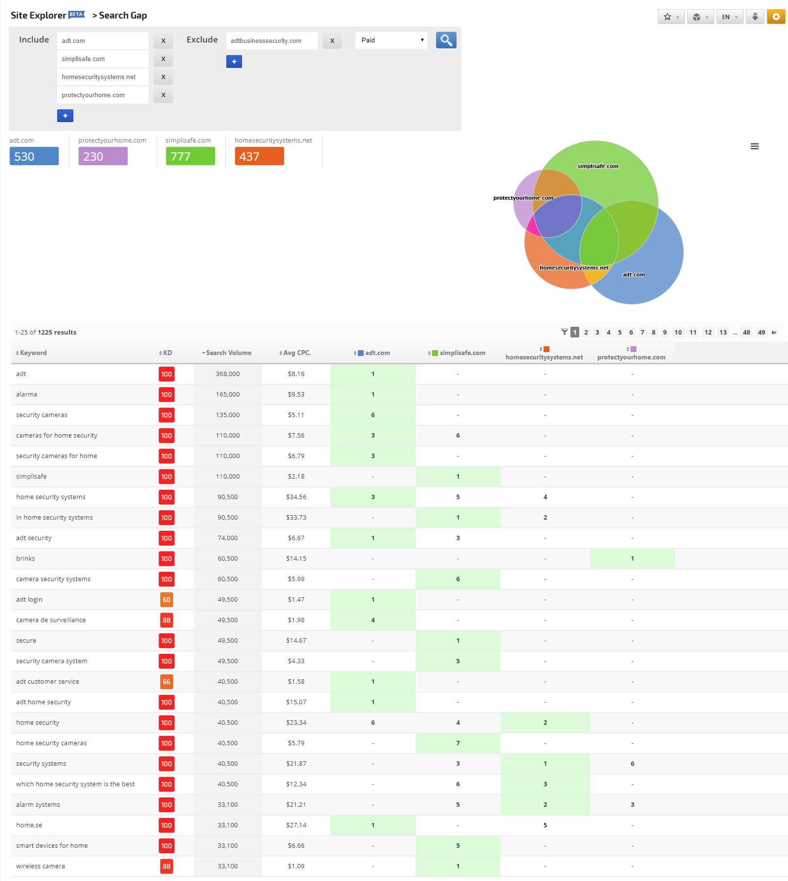
Task: Click the adt.com Include input field
Action: (103, 41)
